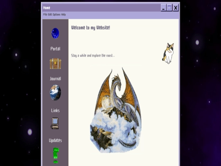Open the Journal link in sidebar

[x=55, y=79]
